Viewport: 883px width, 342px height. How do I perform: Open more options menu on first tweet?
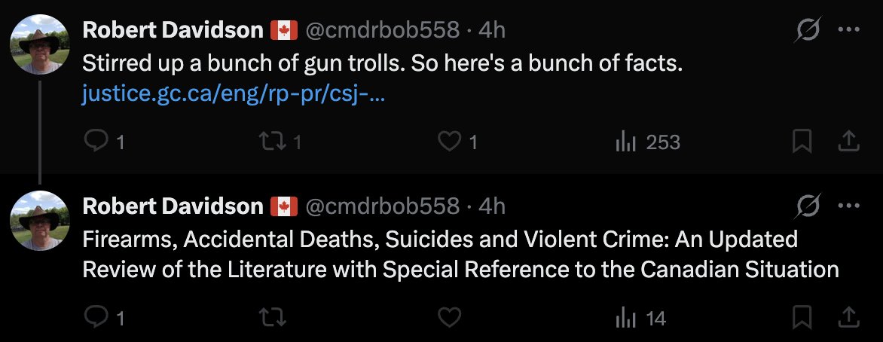848,30
